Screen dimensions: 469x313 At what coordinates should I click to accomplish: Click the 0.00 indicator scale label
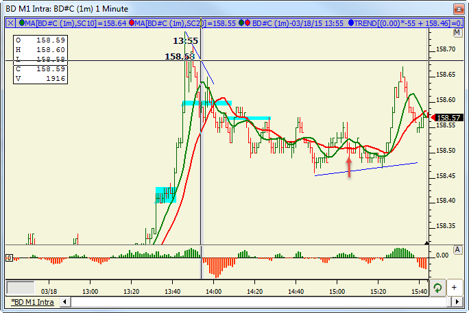(x=442, y=255)
